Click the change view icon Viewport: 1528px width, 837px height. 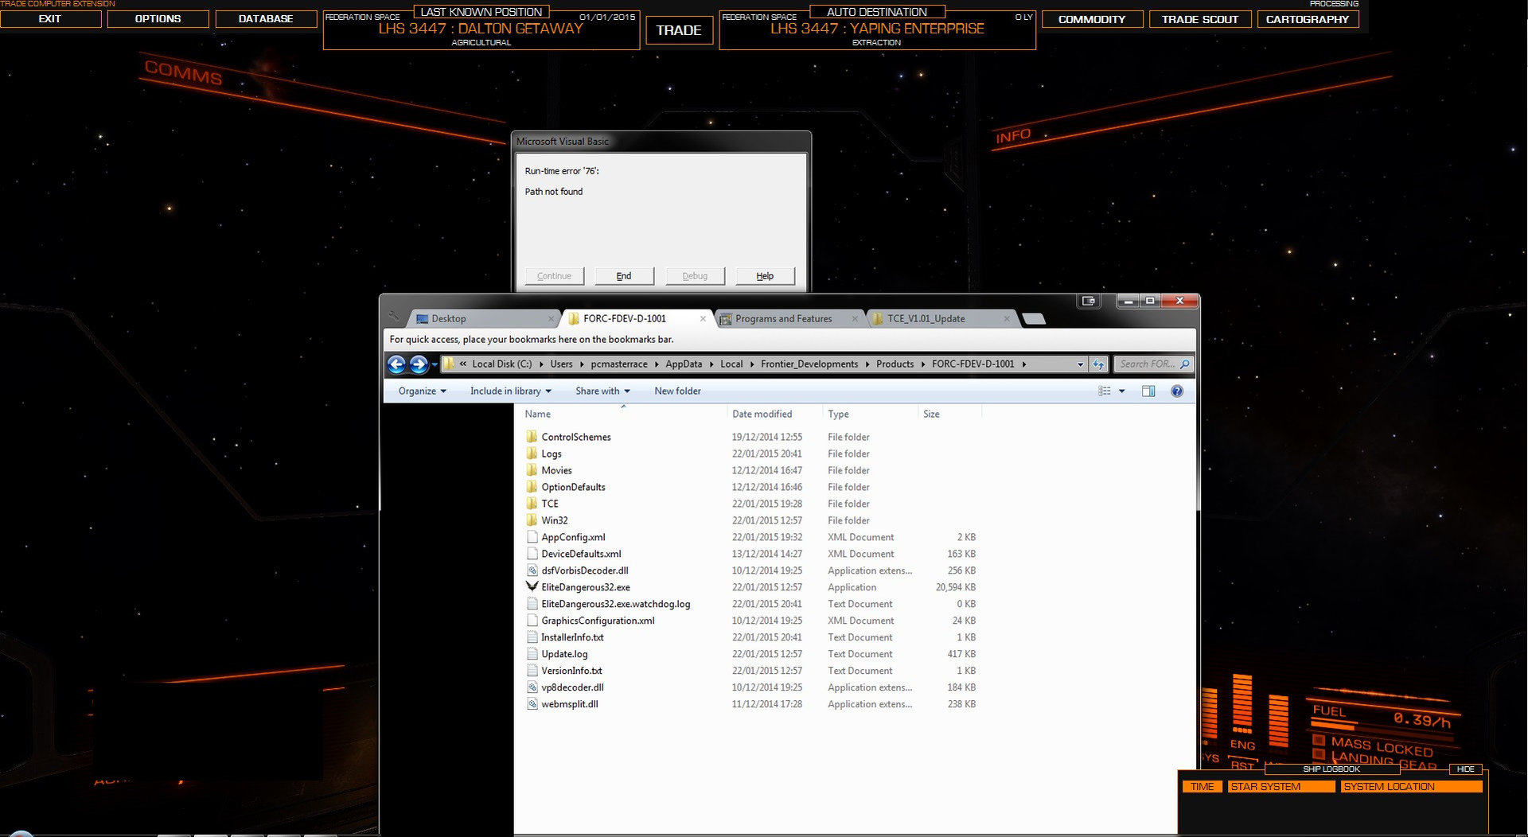[1105, 391]
